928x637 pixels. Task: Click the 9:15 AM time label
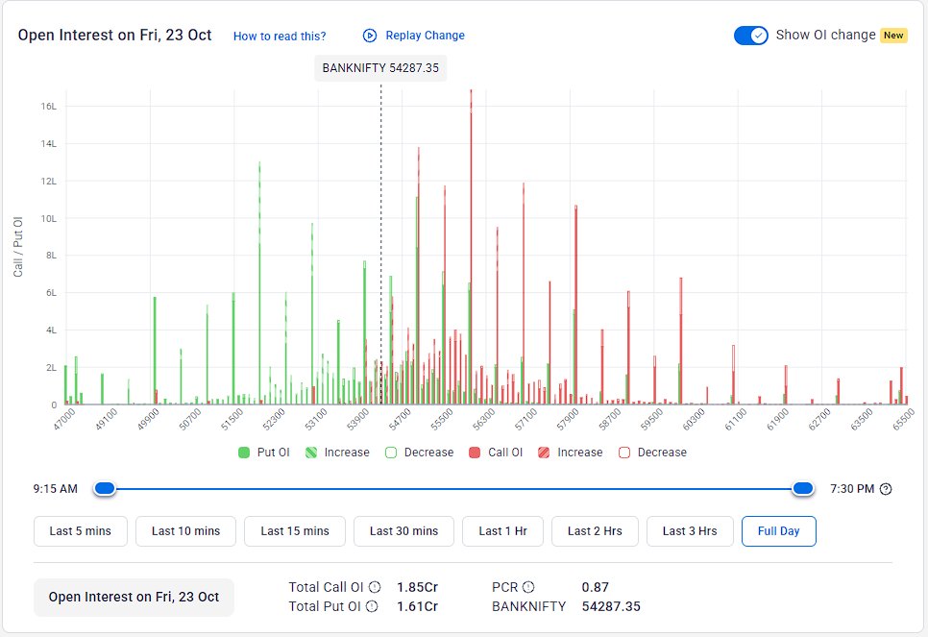click(x=55, y=489)
